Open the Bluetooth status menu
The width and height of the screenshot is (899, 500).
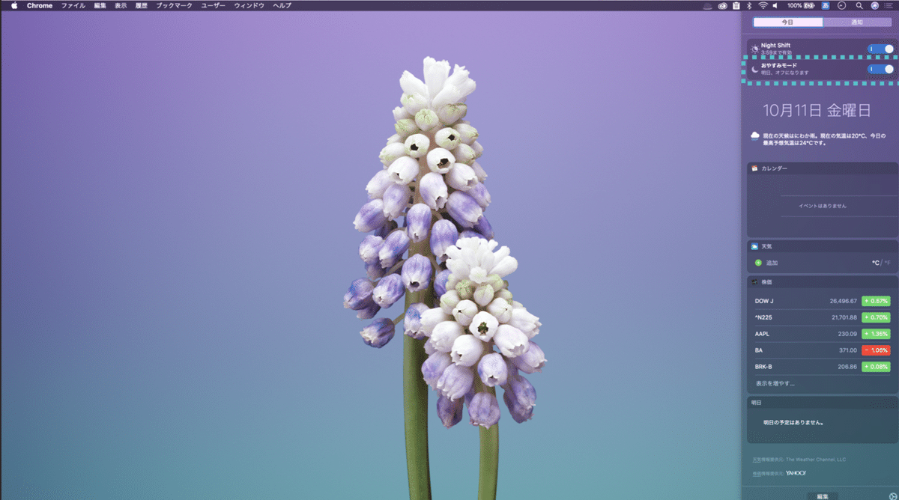point(750,5)
